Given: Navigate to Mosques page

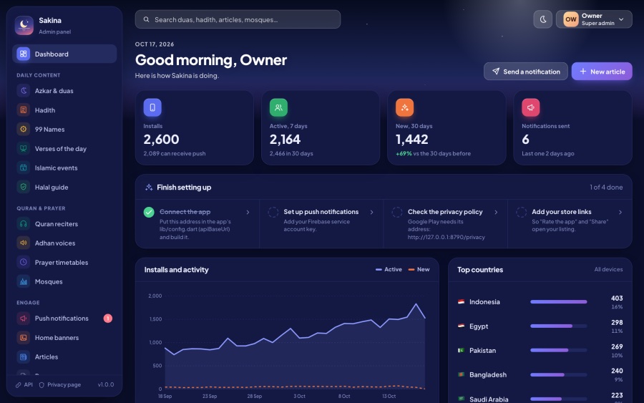Looking at the screenshot, I should [64, 281].
